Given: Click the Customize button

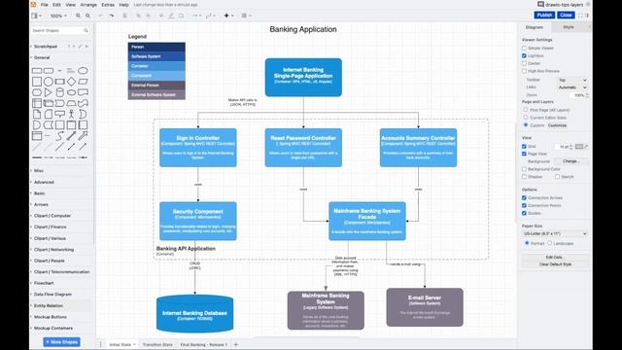Looking at the screenshot, I should pos(557,125).
